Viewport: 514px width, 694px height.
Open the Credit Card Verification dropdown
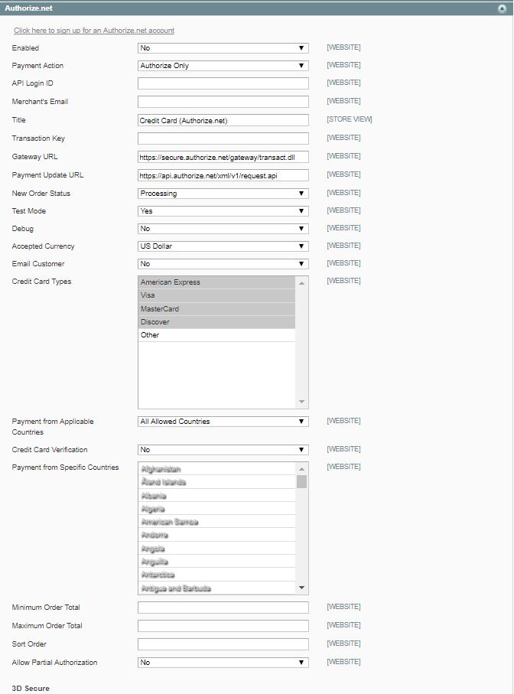pos(223,450)
